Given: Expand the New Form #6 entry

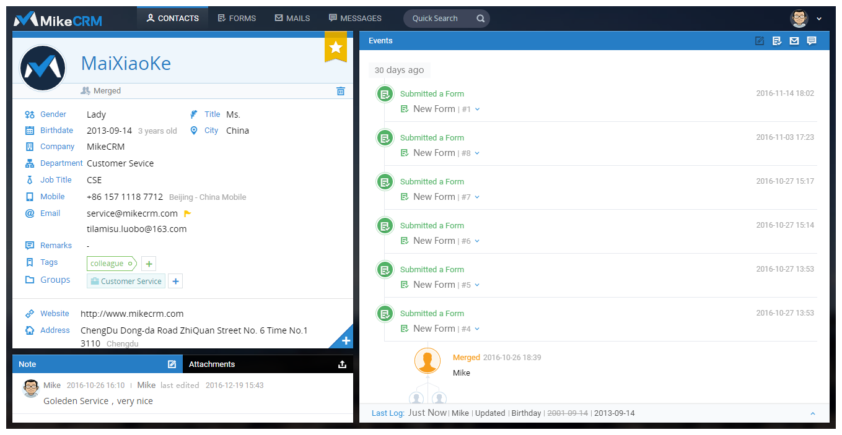Looking at the screenshot, I should tap(477, 241).
